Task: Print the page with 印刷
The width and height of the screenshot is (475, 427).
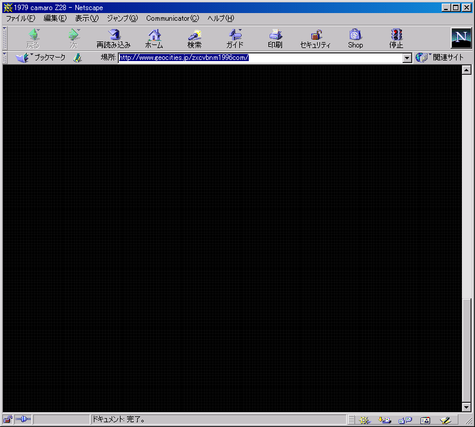Action: click(275, 39)
